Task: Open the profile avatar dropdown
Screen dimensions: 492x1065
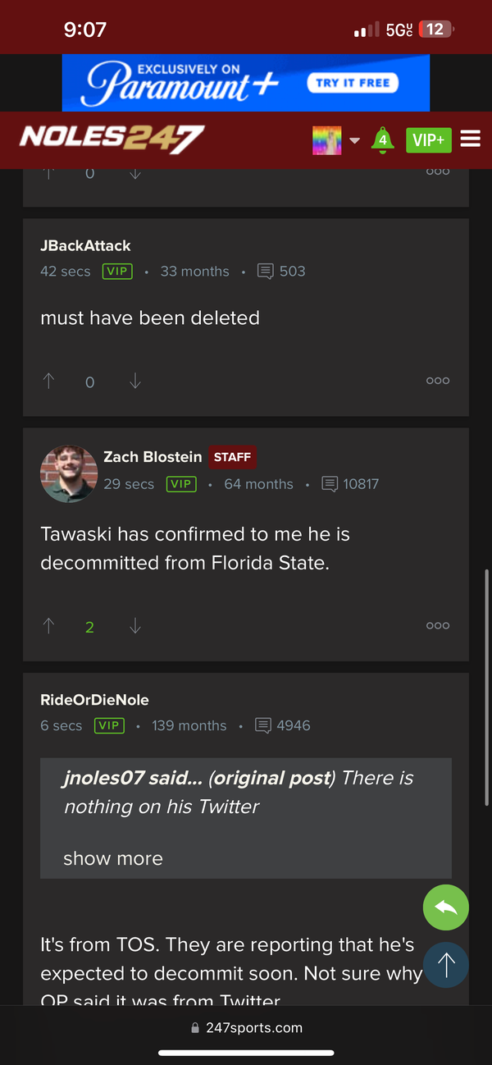Action: tap(326, 139)
